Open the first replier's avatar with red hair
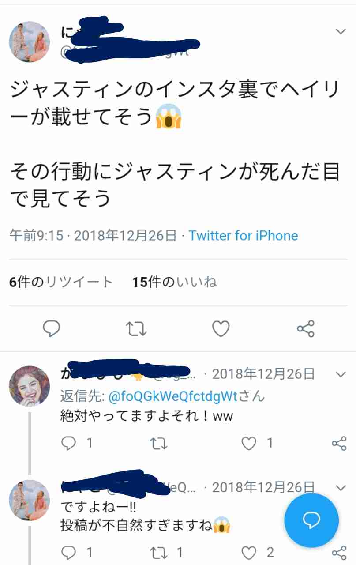The image size is (356, 565). [30, 386]
